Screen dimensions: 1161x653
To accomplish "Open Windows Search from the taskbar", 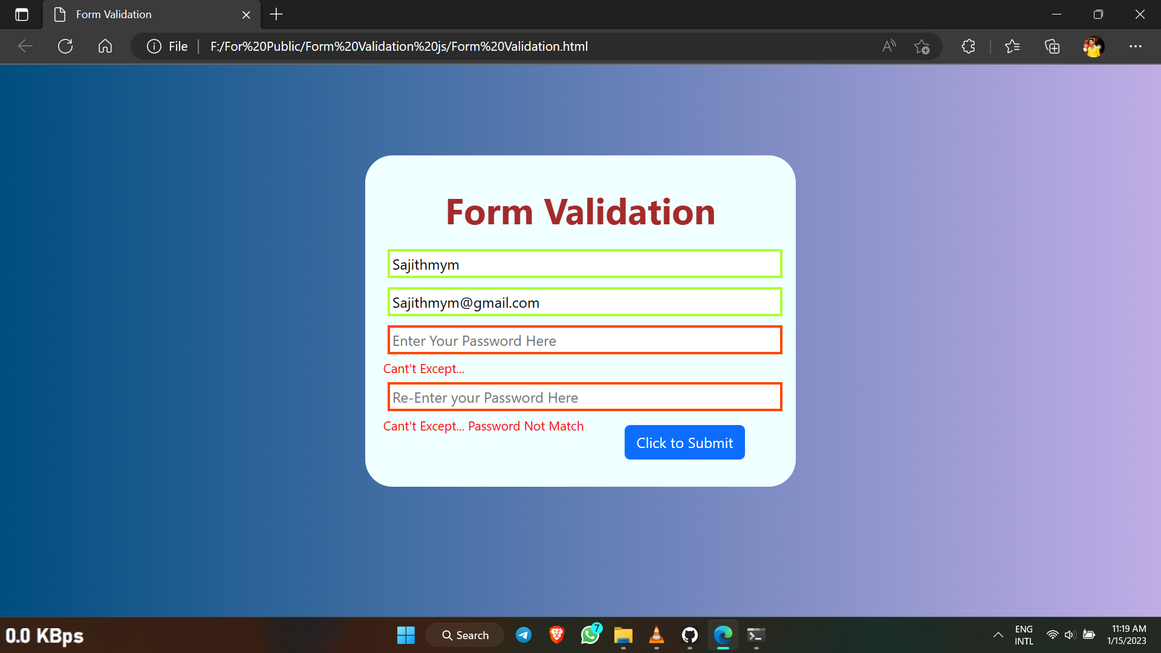I will point(464,635).
